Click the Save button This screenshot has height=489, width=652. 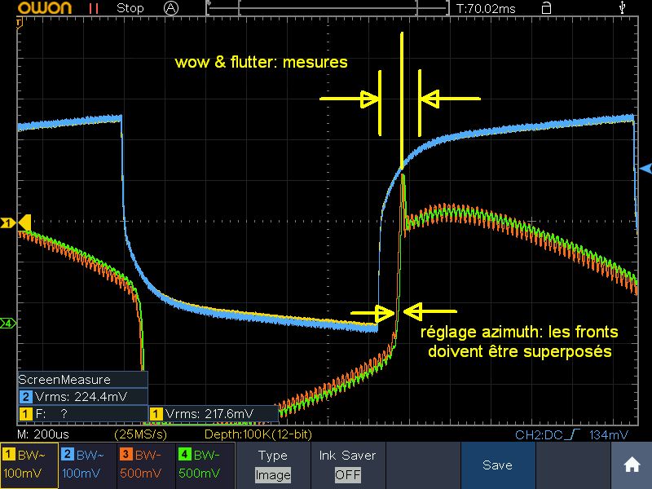(498, 465)
